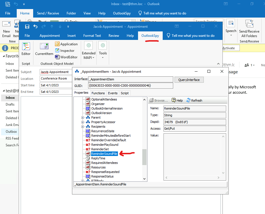Screen dimensions: 265x214
Task: Click the Refresh icon in properties panel
Action: (194, 100)
